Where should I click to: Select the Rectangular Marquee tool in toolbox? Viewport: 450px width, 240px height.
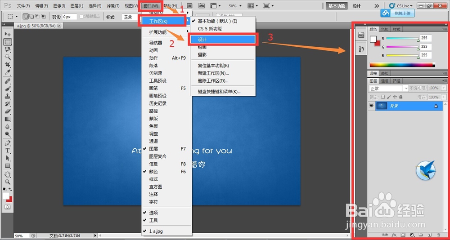(x=8, y=42)
